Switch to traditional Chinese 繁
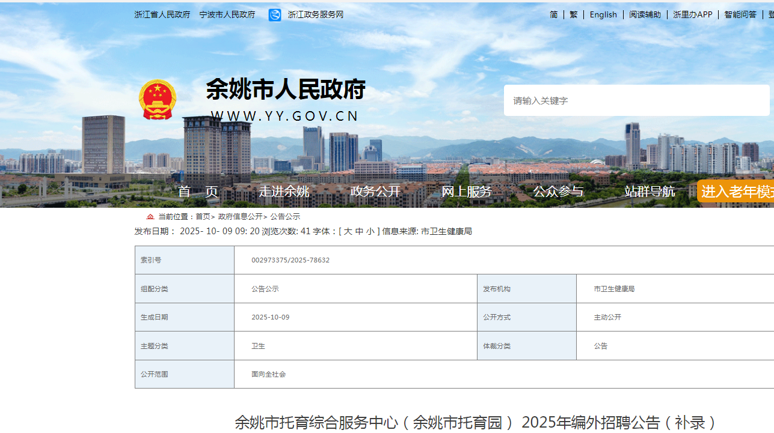This screenshot has width=774, height=433. 573,14
